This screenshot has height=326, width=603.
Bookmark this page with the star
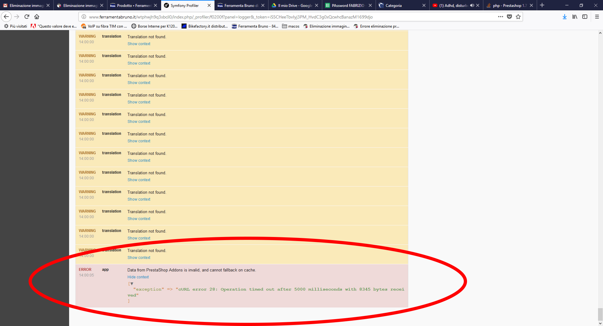click(518, 17)
